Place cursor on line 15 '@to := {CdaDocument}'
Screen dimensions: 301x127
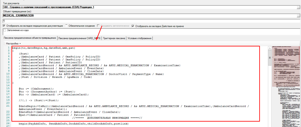36,89
